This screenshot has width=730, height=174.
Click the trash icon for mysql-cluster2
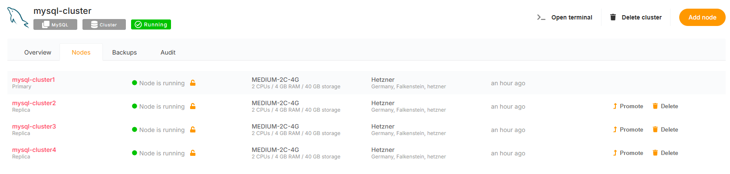(x=655, y=106)
